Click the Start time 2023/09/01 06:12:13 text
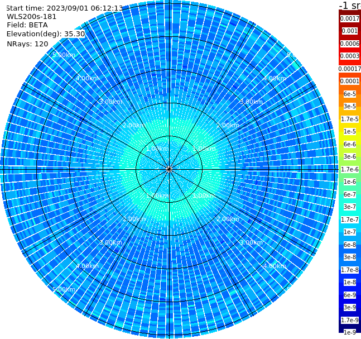The width and height of the screenshot is (361, 339). 65,8
